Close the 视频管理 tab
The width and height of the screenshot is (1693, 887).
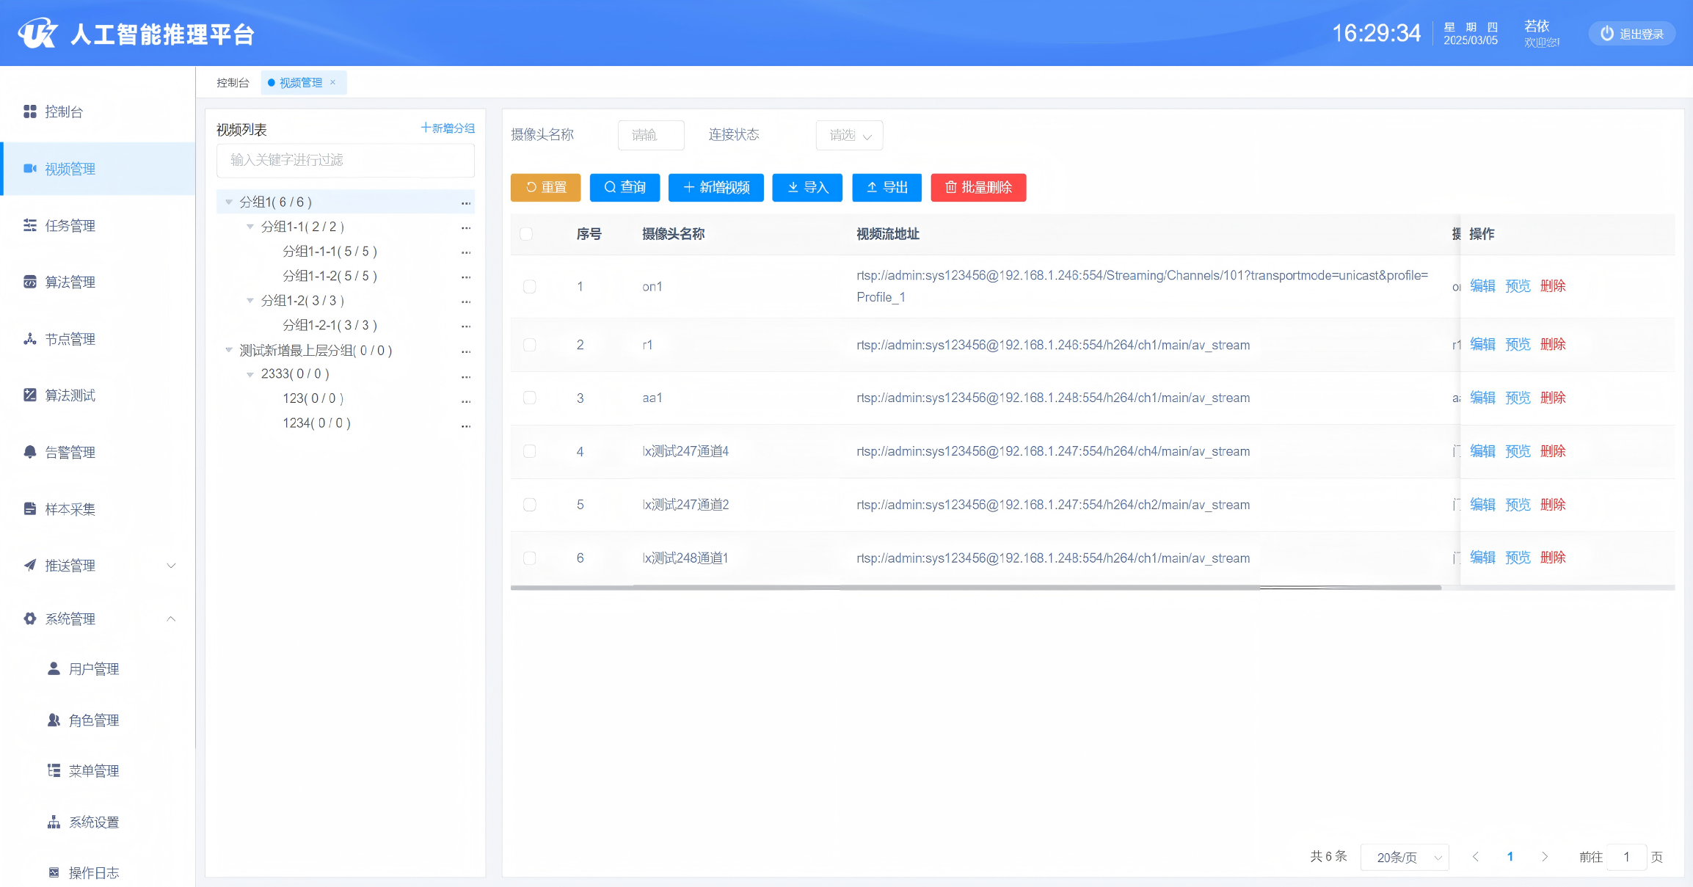(x=333, y=82)
